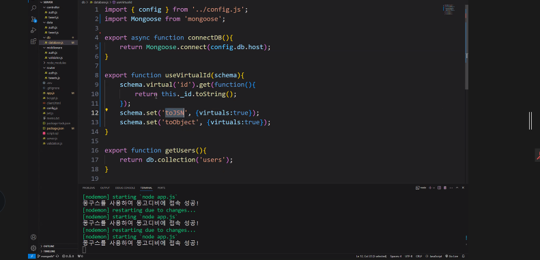Click the errors and warnings counter

(68, 256)
